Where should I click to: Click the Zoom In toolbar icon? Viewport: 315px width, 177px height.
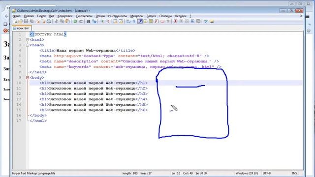102,21
